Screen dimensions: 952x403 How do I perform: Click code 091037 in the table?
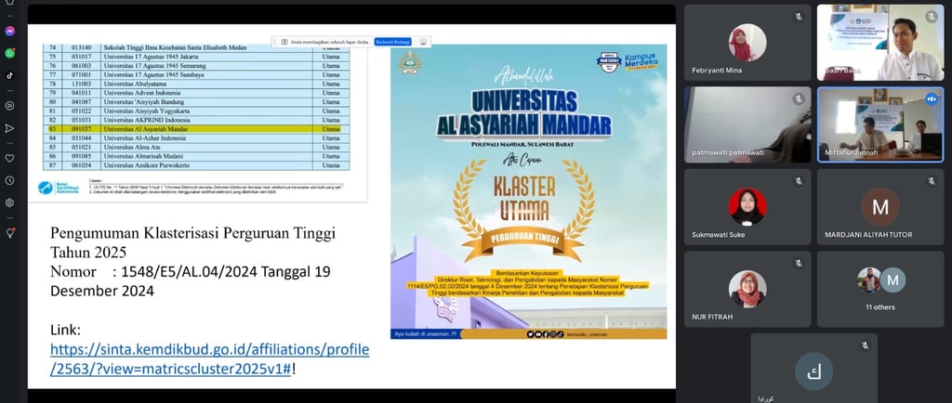click(x=82, y=129)
